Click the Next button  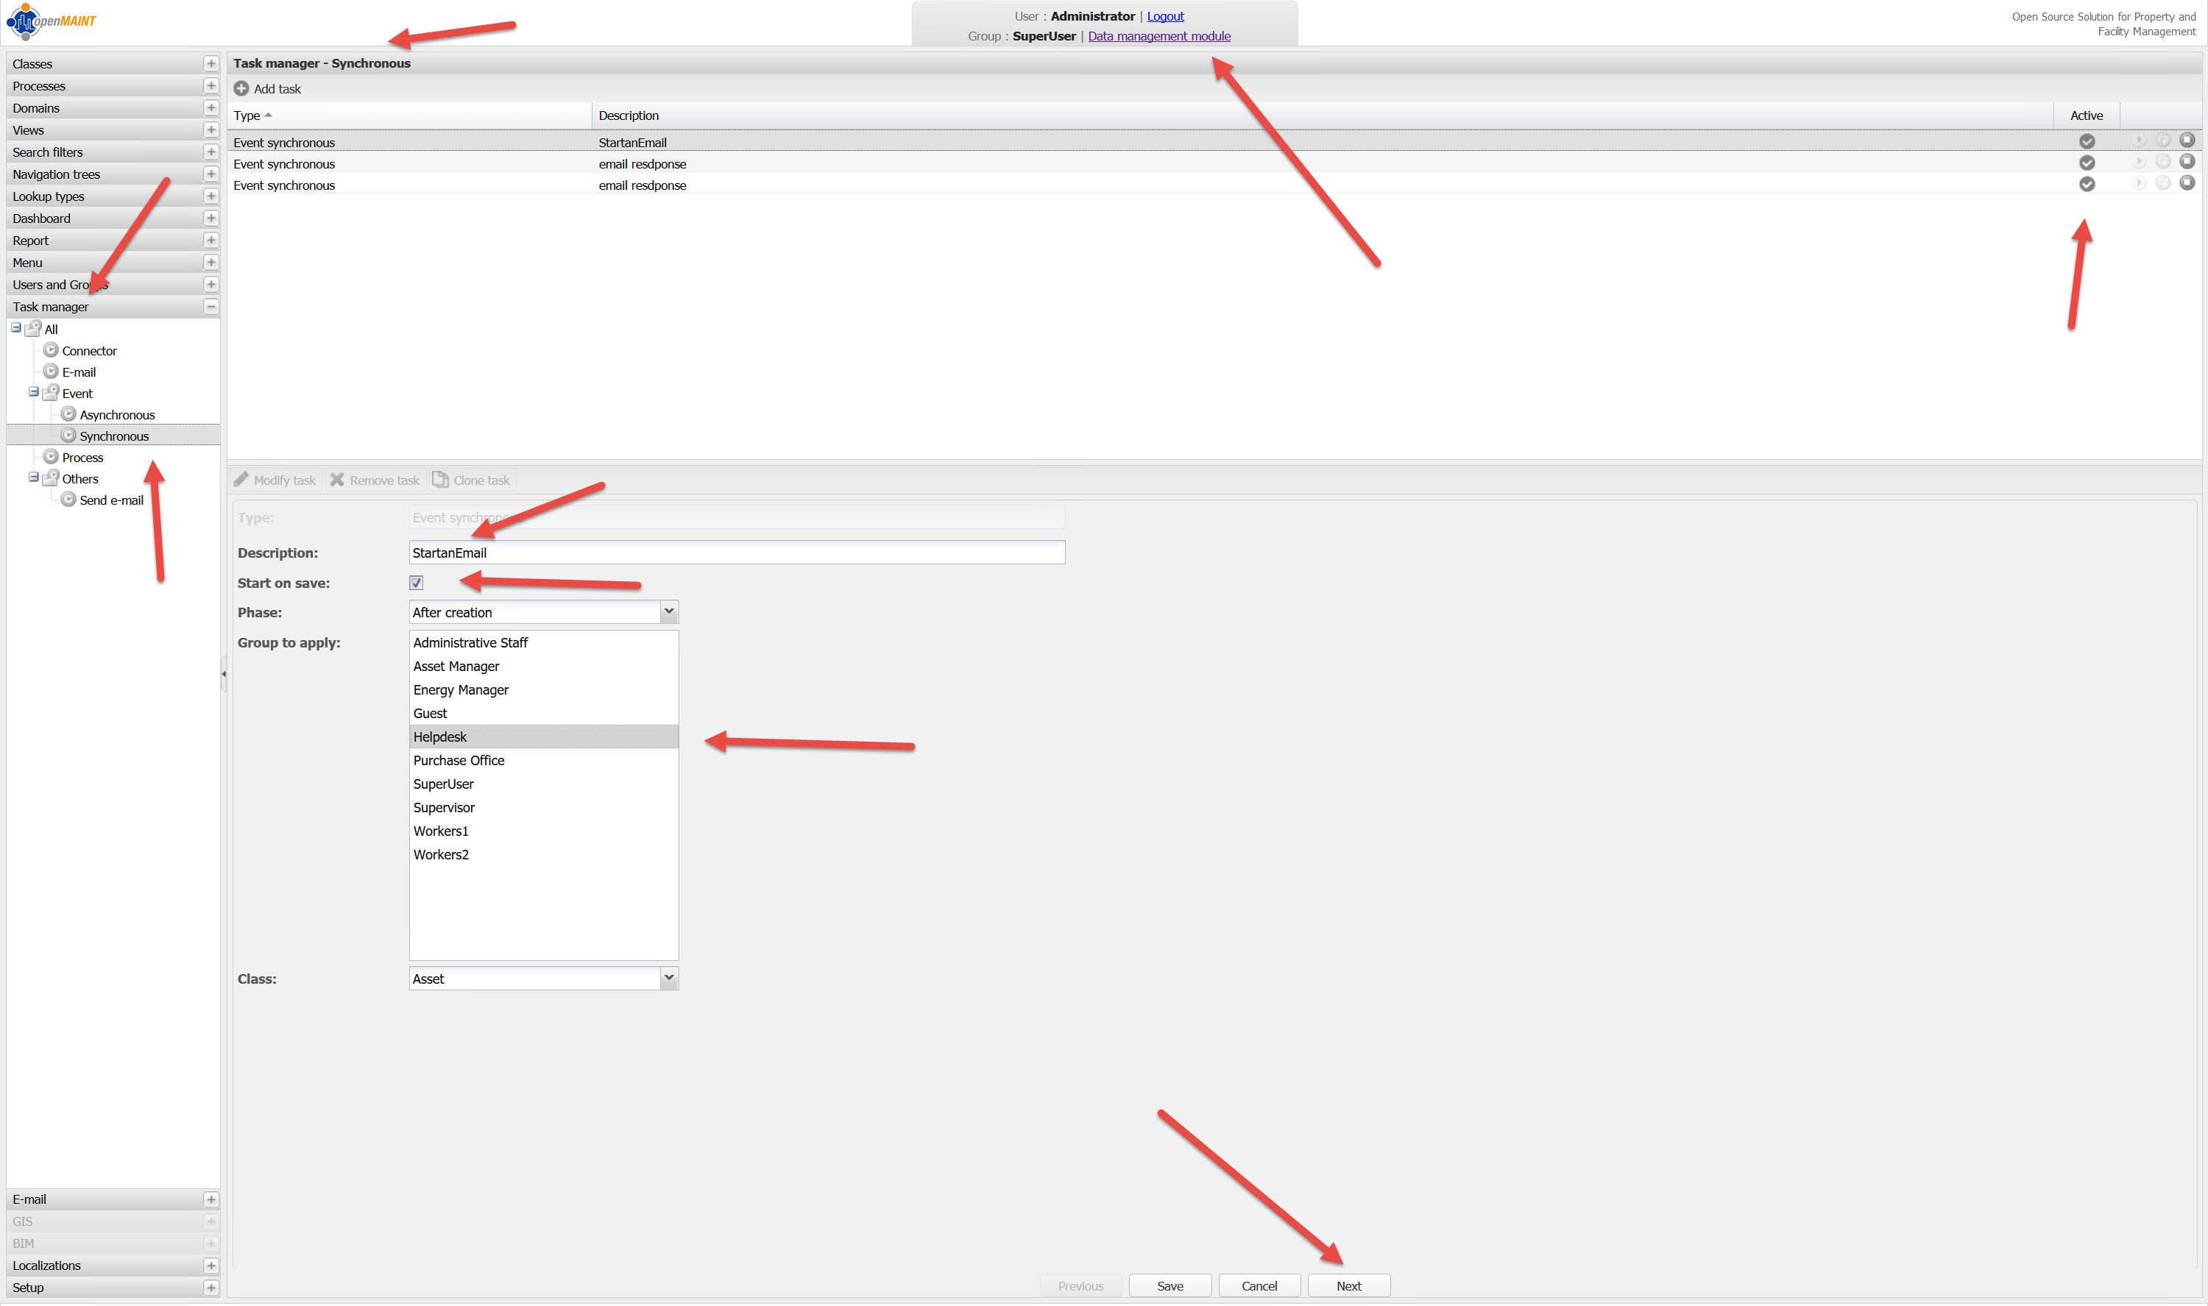pyautogui.click(x=1348, y=1285)
